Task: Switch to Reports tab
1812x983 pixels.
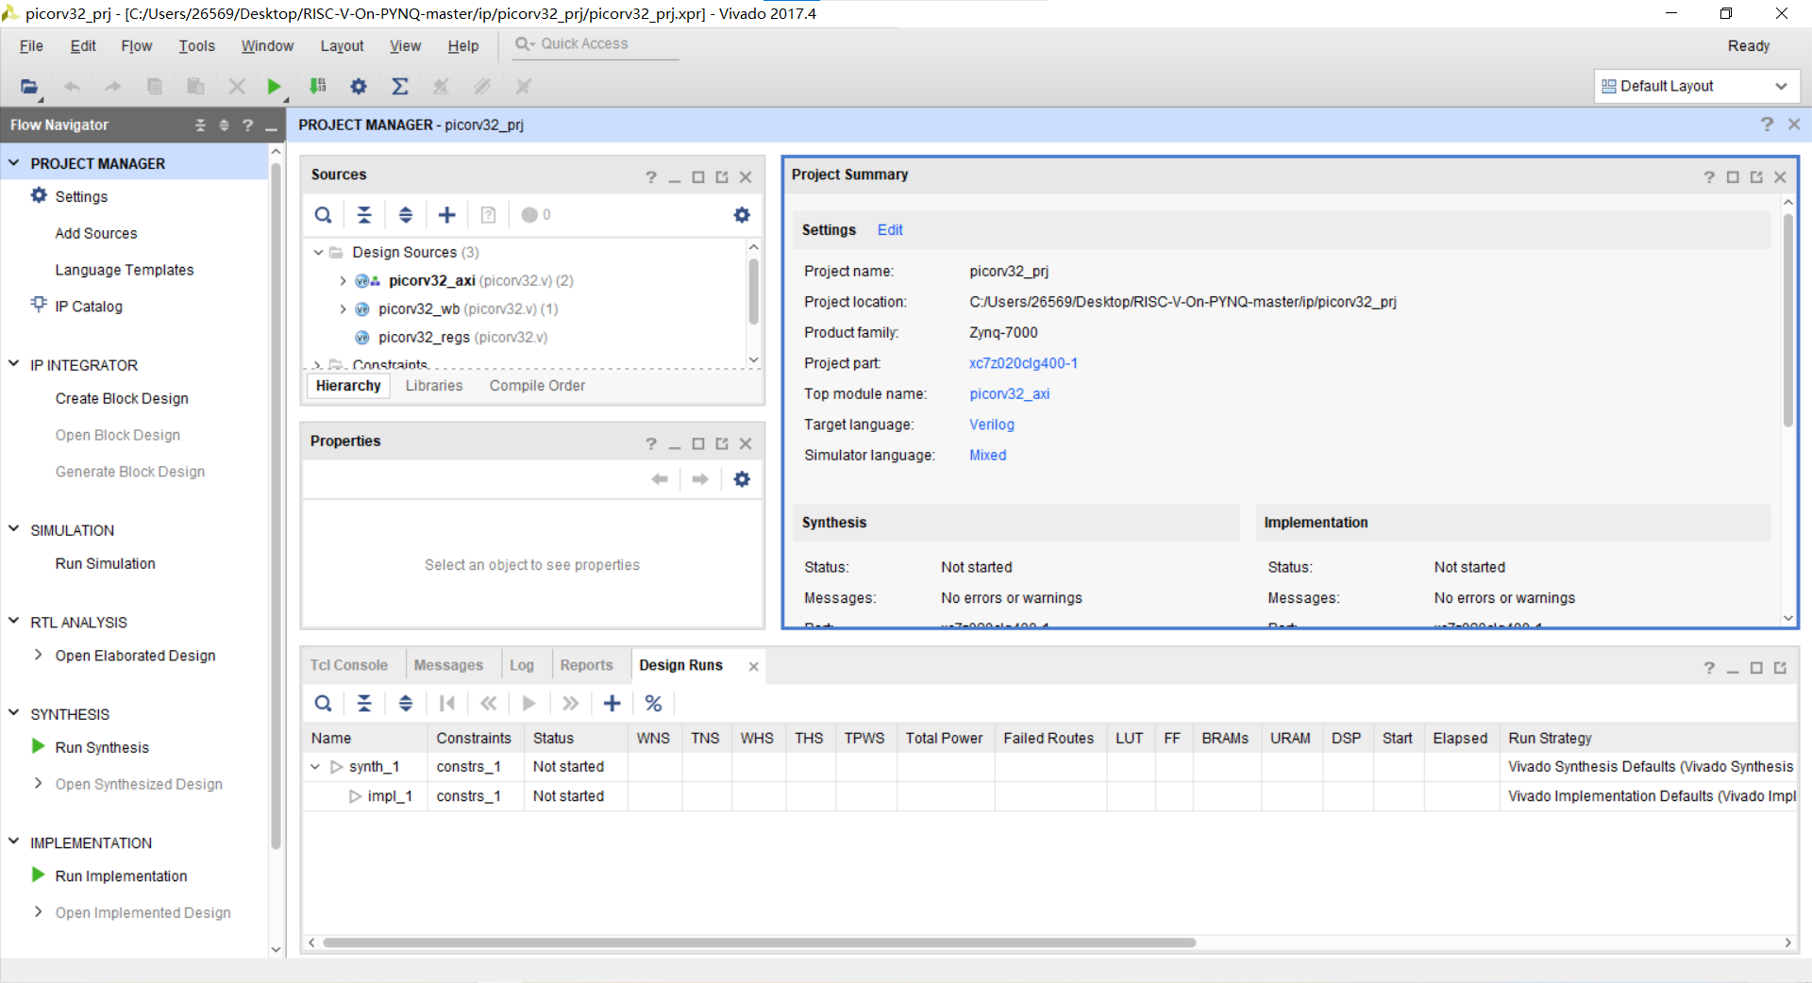Action: click(586, 665)
